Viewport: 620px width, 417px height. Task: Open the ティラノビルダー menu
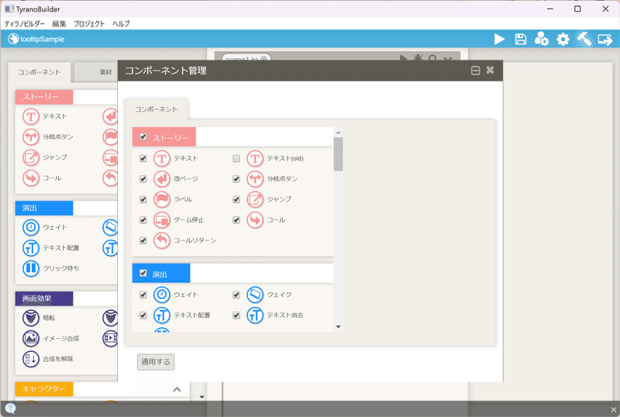click(24, 24)
